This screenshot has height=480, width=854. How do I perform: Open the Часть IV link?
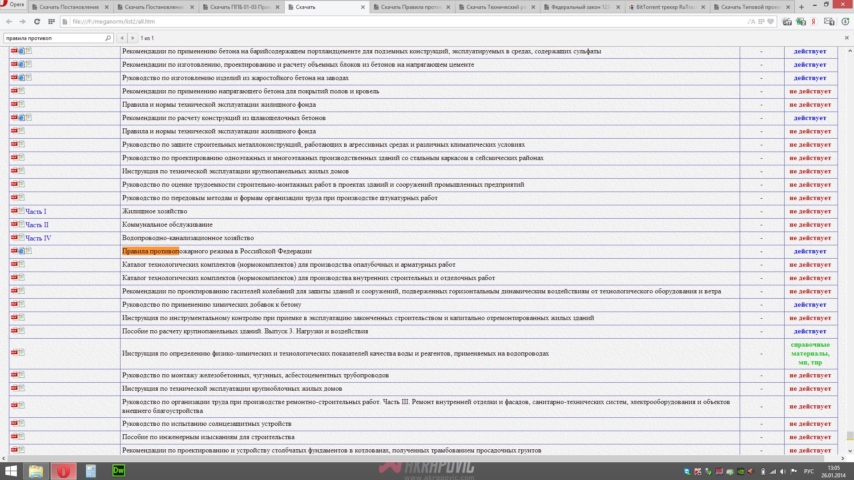(38, 238)
